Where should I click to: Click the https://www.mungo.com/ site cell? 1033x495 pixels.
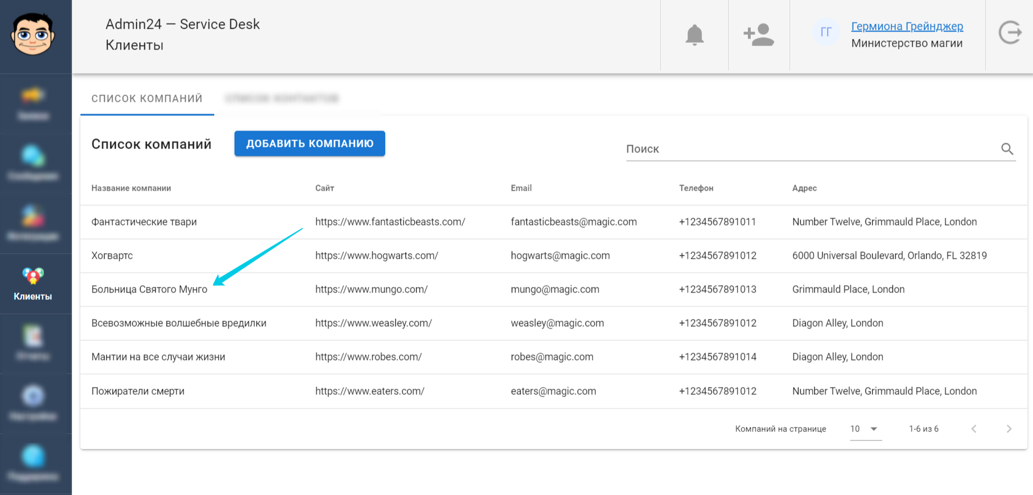372,290
